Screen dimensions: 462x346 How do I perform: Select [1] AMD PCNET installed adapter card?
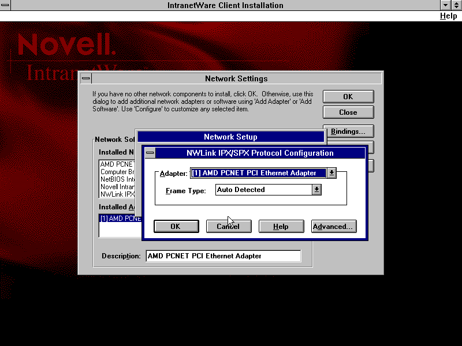[120, 219]
